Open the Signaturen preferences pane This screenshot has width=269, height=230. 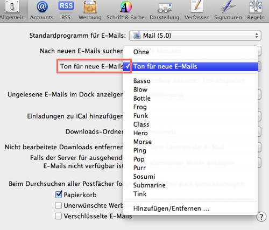(228, 10)
